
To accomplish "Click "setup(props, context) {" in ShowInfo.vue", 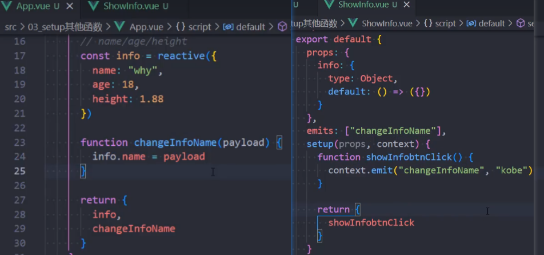I will tap(369, 144).
